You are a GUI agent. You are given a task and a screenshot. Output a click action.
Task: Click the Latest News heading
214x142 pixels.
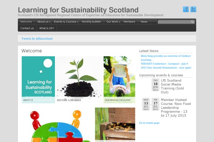click(x=149, y=51)
